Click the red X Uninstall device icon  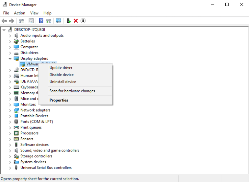click(76, 21)
